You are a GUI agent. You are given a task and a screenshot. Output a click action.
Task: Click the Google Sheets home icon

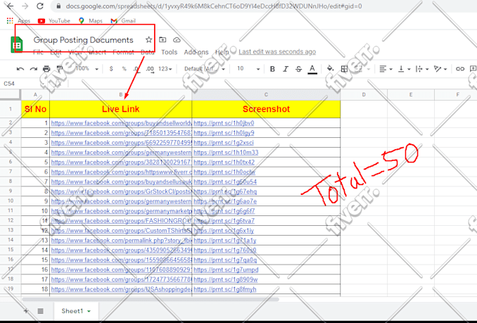(x=17, y=45)
